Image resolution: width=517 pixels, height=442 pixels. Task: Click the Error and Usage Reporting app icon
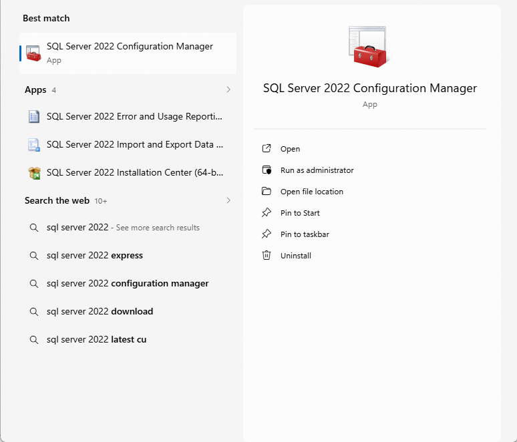point(34,117)
